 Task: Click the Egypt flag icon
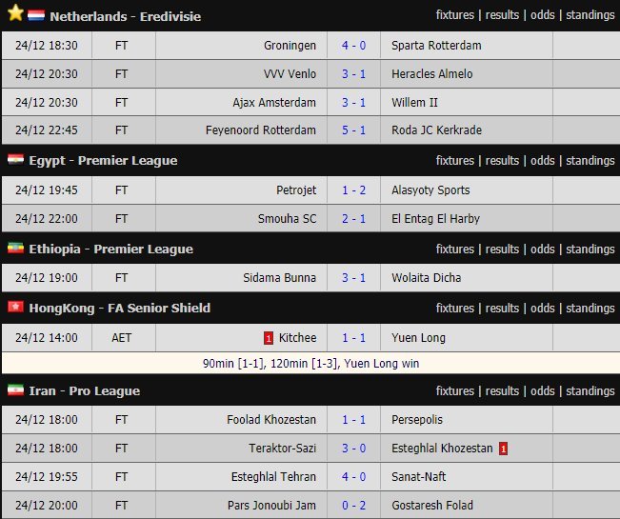point(15,160)
